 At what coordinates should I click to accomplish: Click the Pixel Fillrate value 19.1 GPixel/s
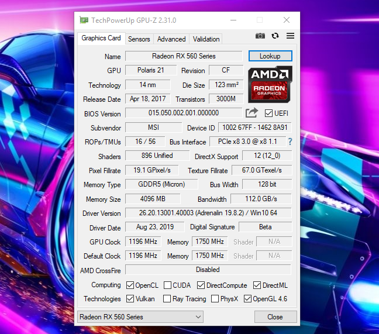click(152, 170)
